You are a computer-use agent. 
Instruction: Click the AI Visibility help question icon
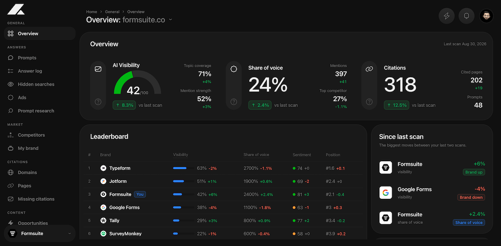click(98, 101)
